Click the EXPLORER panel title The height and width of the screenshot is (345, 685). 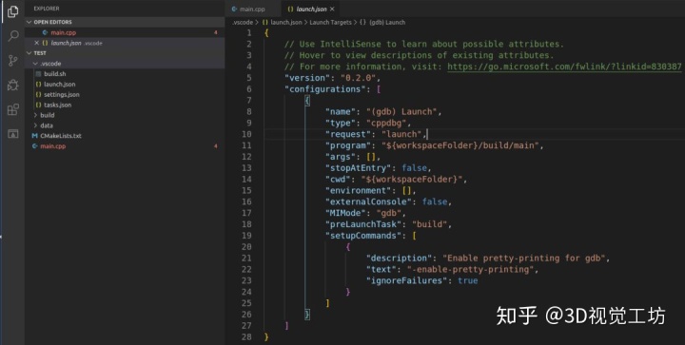[x=47, y=9]
